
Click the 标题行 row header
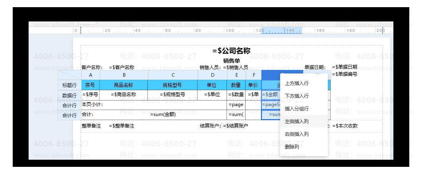pos(69,85)
